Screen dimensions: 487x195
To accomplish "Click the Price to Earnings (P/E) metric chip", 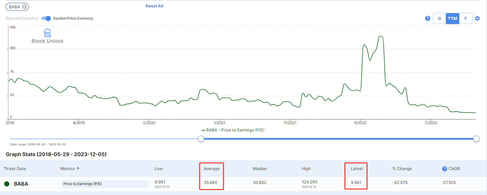I will click(x=105, y=184).
